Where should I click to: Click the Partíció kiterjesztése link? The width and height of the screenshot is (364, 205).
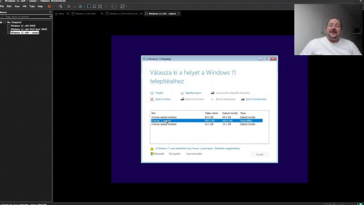coord(257,99)
